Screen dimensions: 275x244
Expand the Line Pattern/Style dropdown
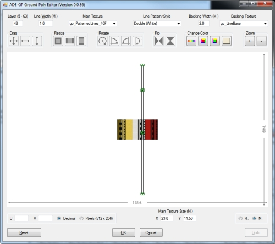coord(157,24)
